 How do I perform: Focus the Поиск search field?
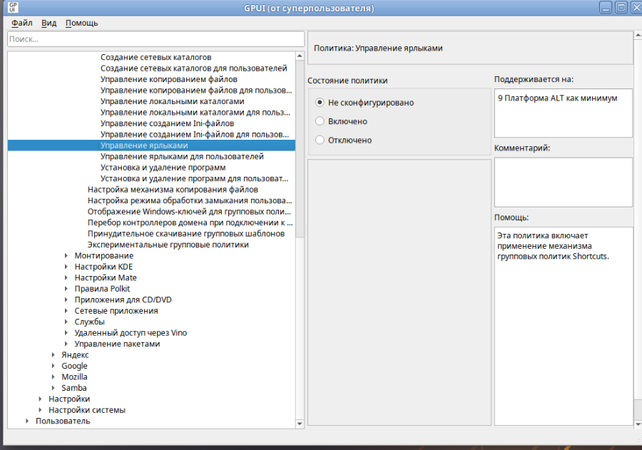[156, 39]
